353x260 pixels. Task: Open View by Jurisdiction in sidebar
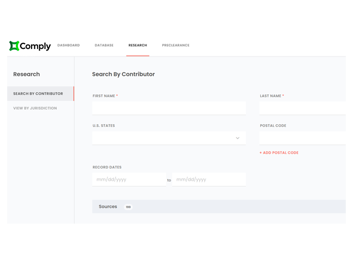pos(35,109)
